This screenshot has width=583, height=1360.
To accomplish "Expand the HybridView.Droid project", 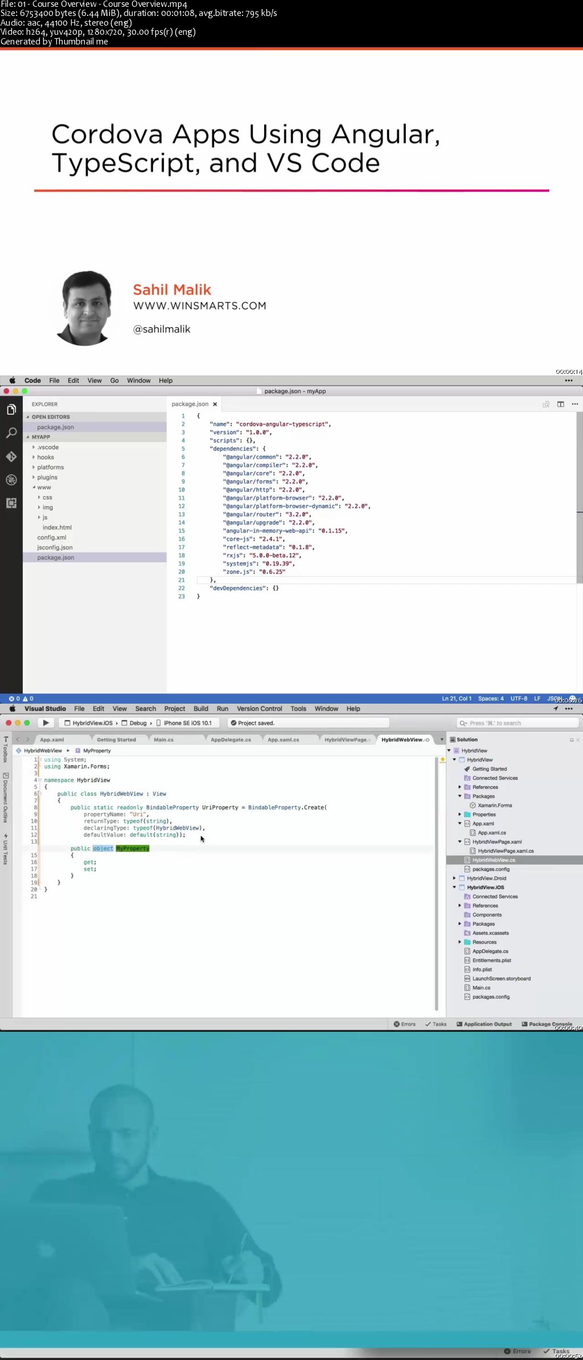I will click(x=454, y=879).
